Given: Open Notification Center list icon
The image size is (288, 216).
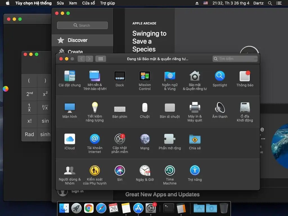Looking at the screenshot, I should point(279,3).
